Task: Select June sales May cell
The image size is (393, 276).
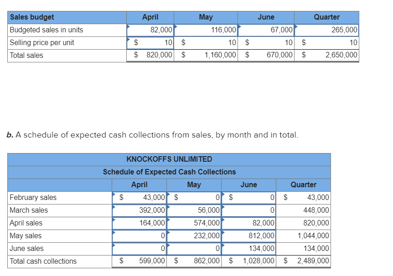Action: (194, 249)
